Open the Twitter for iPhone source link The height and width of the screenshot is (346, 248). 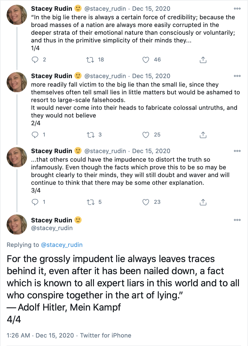(x=106, y=335)
